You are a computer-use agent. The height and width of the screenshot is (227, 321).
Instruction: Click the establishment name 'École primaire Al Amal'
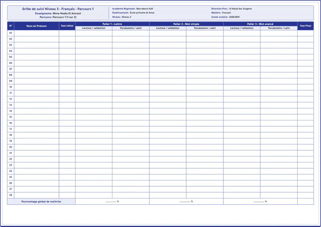(142, 13)
